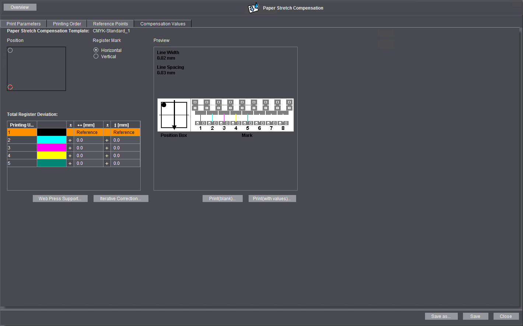Toggle vertical sign for printing unit 3
The width and height of the screenshot is (523, 326).
[107, 148]
